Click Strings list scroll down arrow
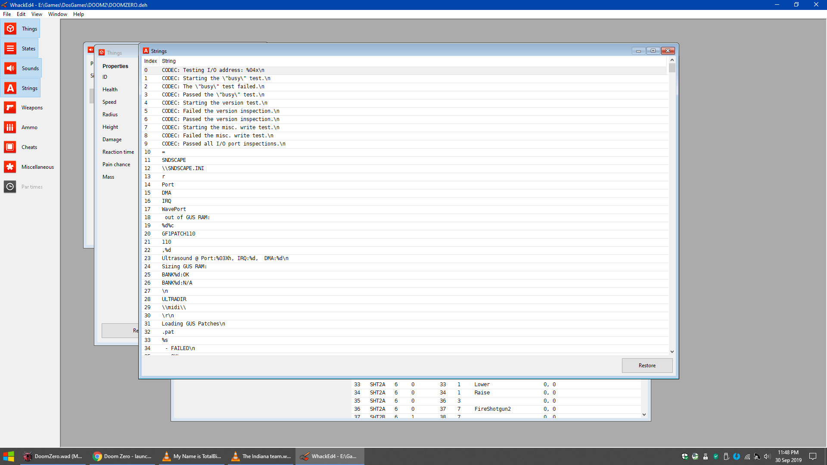The width and height of the screenshot is (827, 465). pos(672,352)
